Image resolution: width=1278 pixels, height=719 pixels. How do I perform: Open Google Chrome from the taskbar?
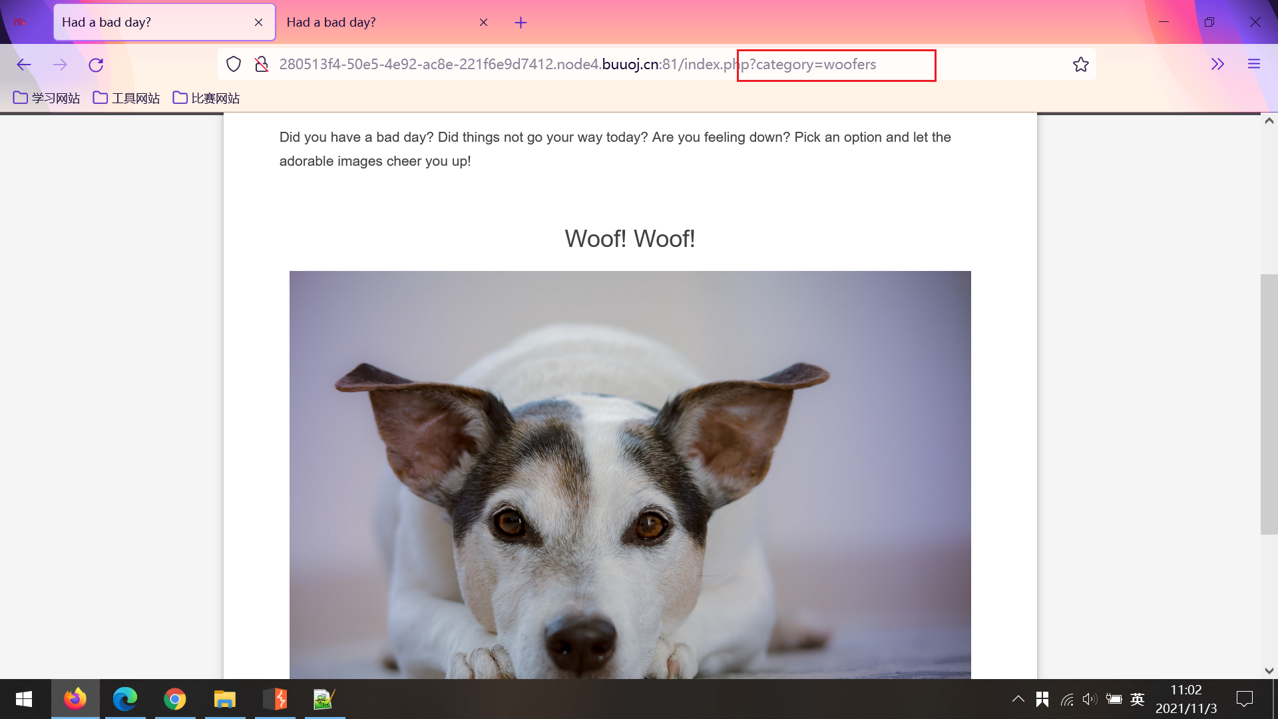click(x=174, y=699)
